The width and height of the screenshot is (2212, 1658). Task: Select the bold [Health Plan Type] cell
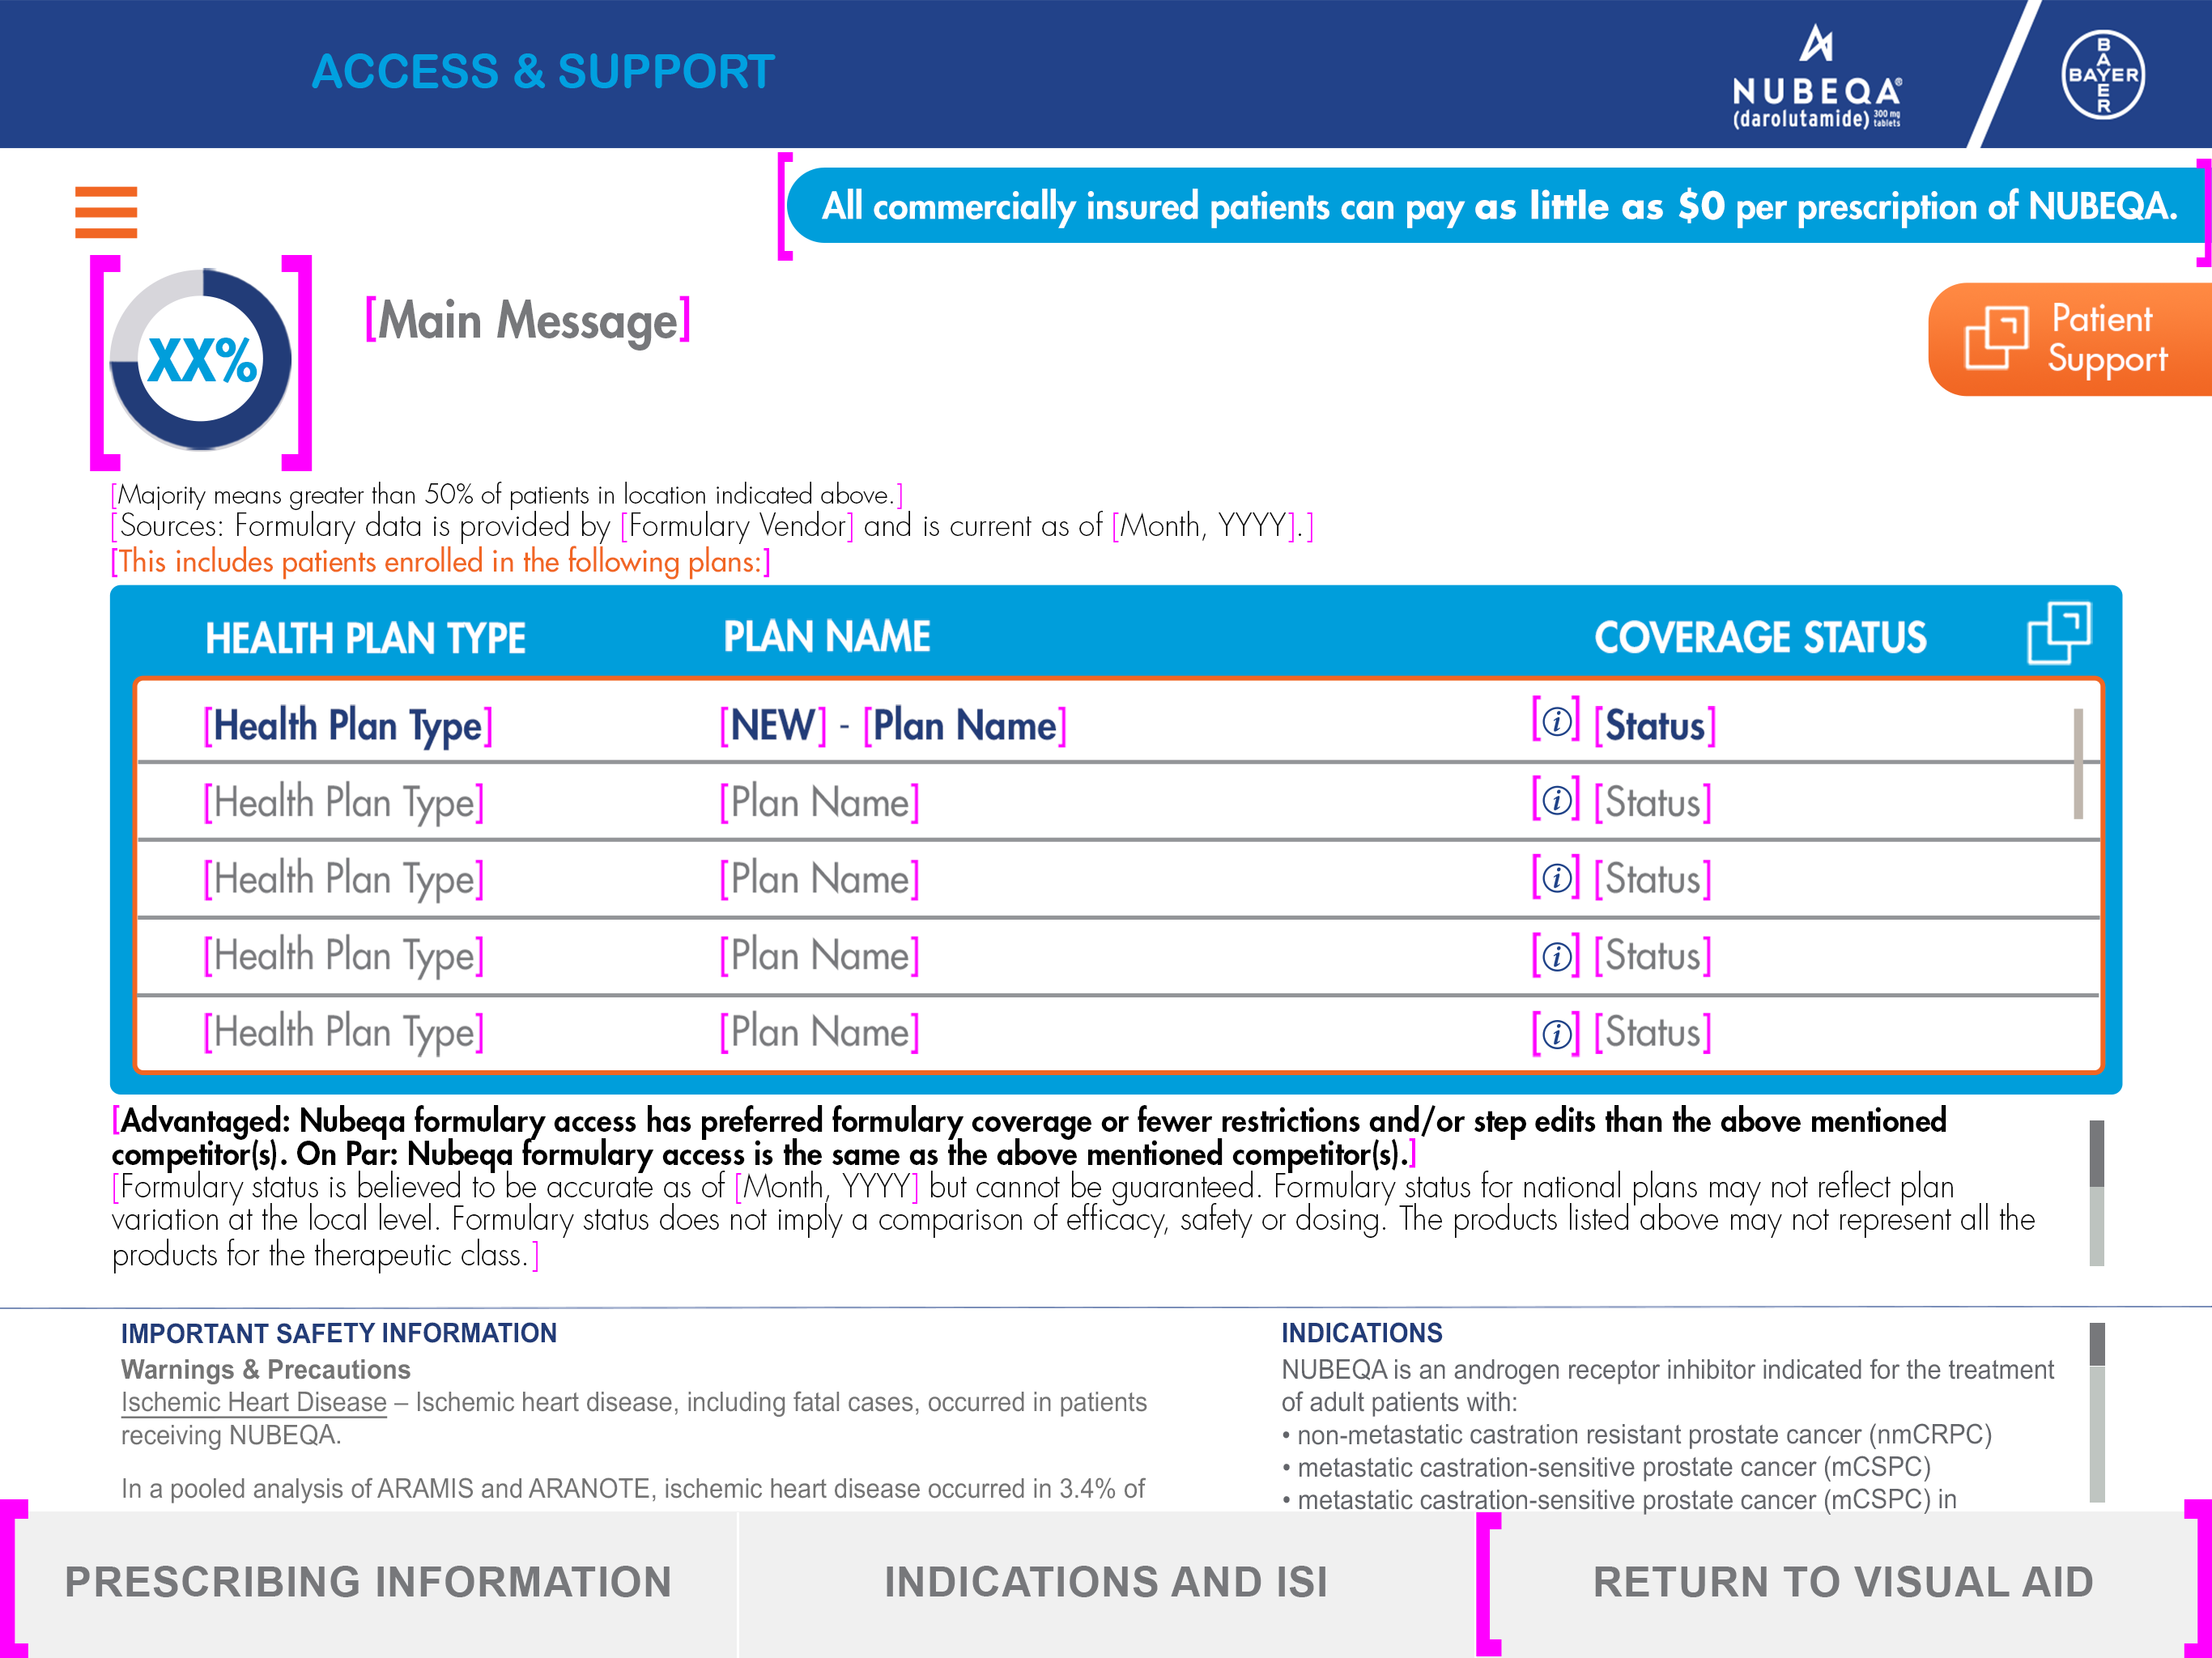point(348,725)
